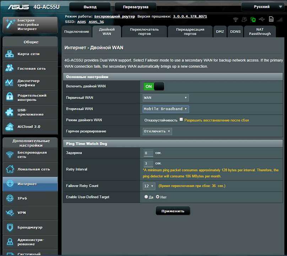This screenshot has width=287, height=256.
Task: Click the Гостевая сеть guest network icon
Action: 9,68
